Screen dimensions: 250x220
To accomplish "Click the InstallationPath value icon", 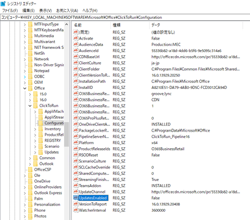I will click(x=76, y=81).
